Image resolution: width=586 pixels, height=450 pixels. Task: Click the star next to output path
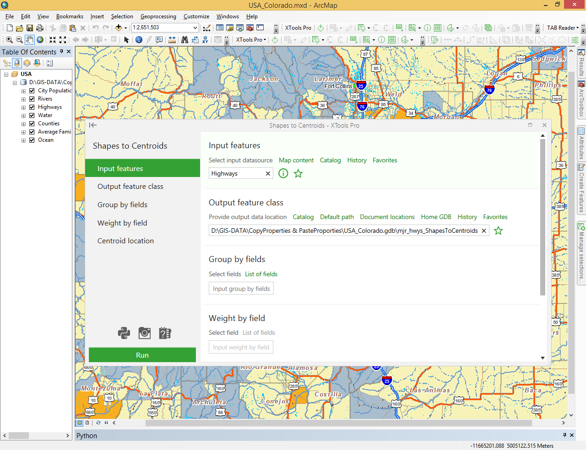(x=499, y=230)
